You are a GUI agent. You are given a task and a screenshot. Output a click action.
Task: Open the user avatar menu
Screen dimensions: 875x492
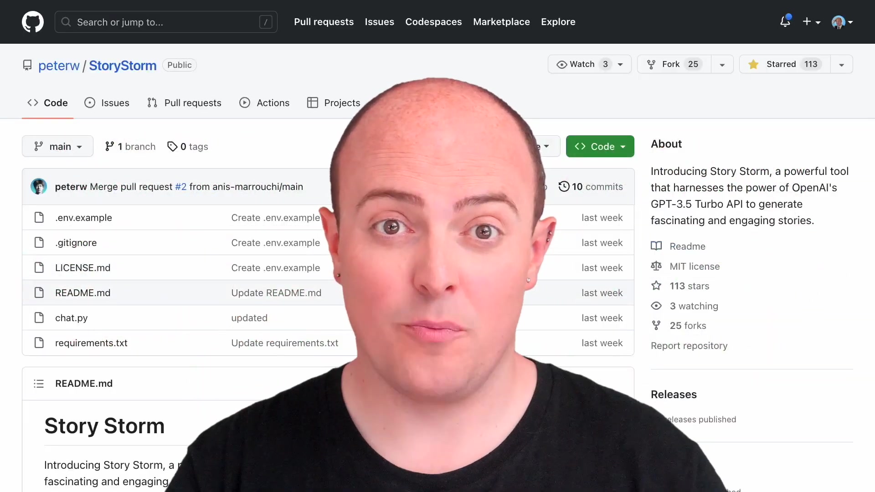pos(842,22)
